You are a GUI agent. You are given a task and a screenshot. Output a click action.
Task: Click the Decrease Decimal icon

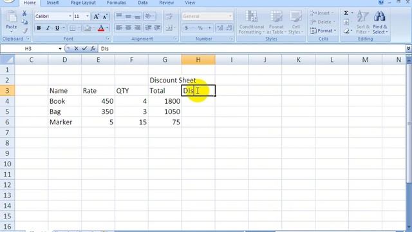(x=229, y=28)
